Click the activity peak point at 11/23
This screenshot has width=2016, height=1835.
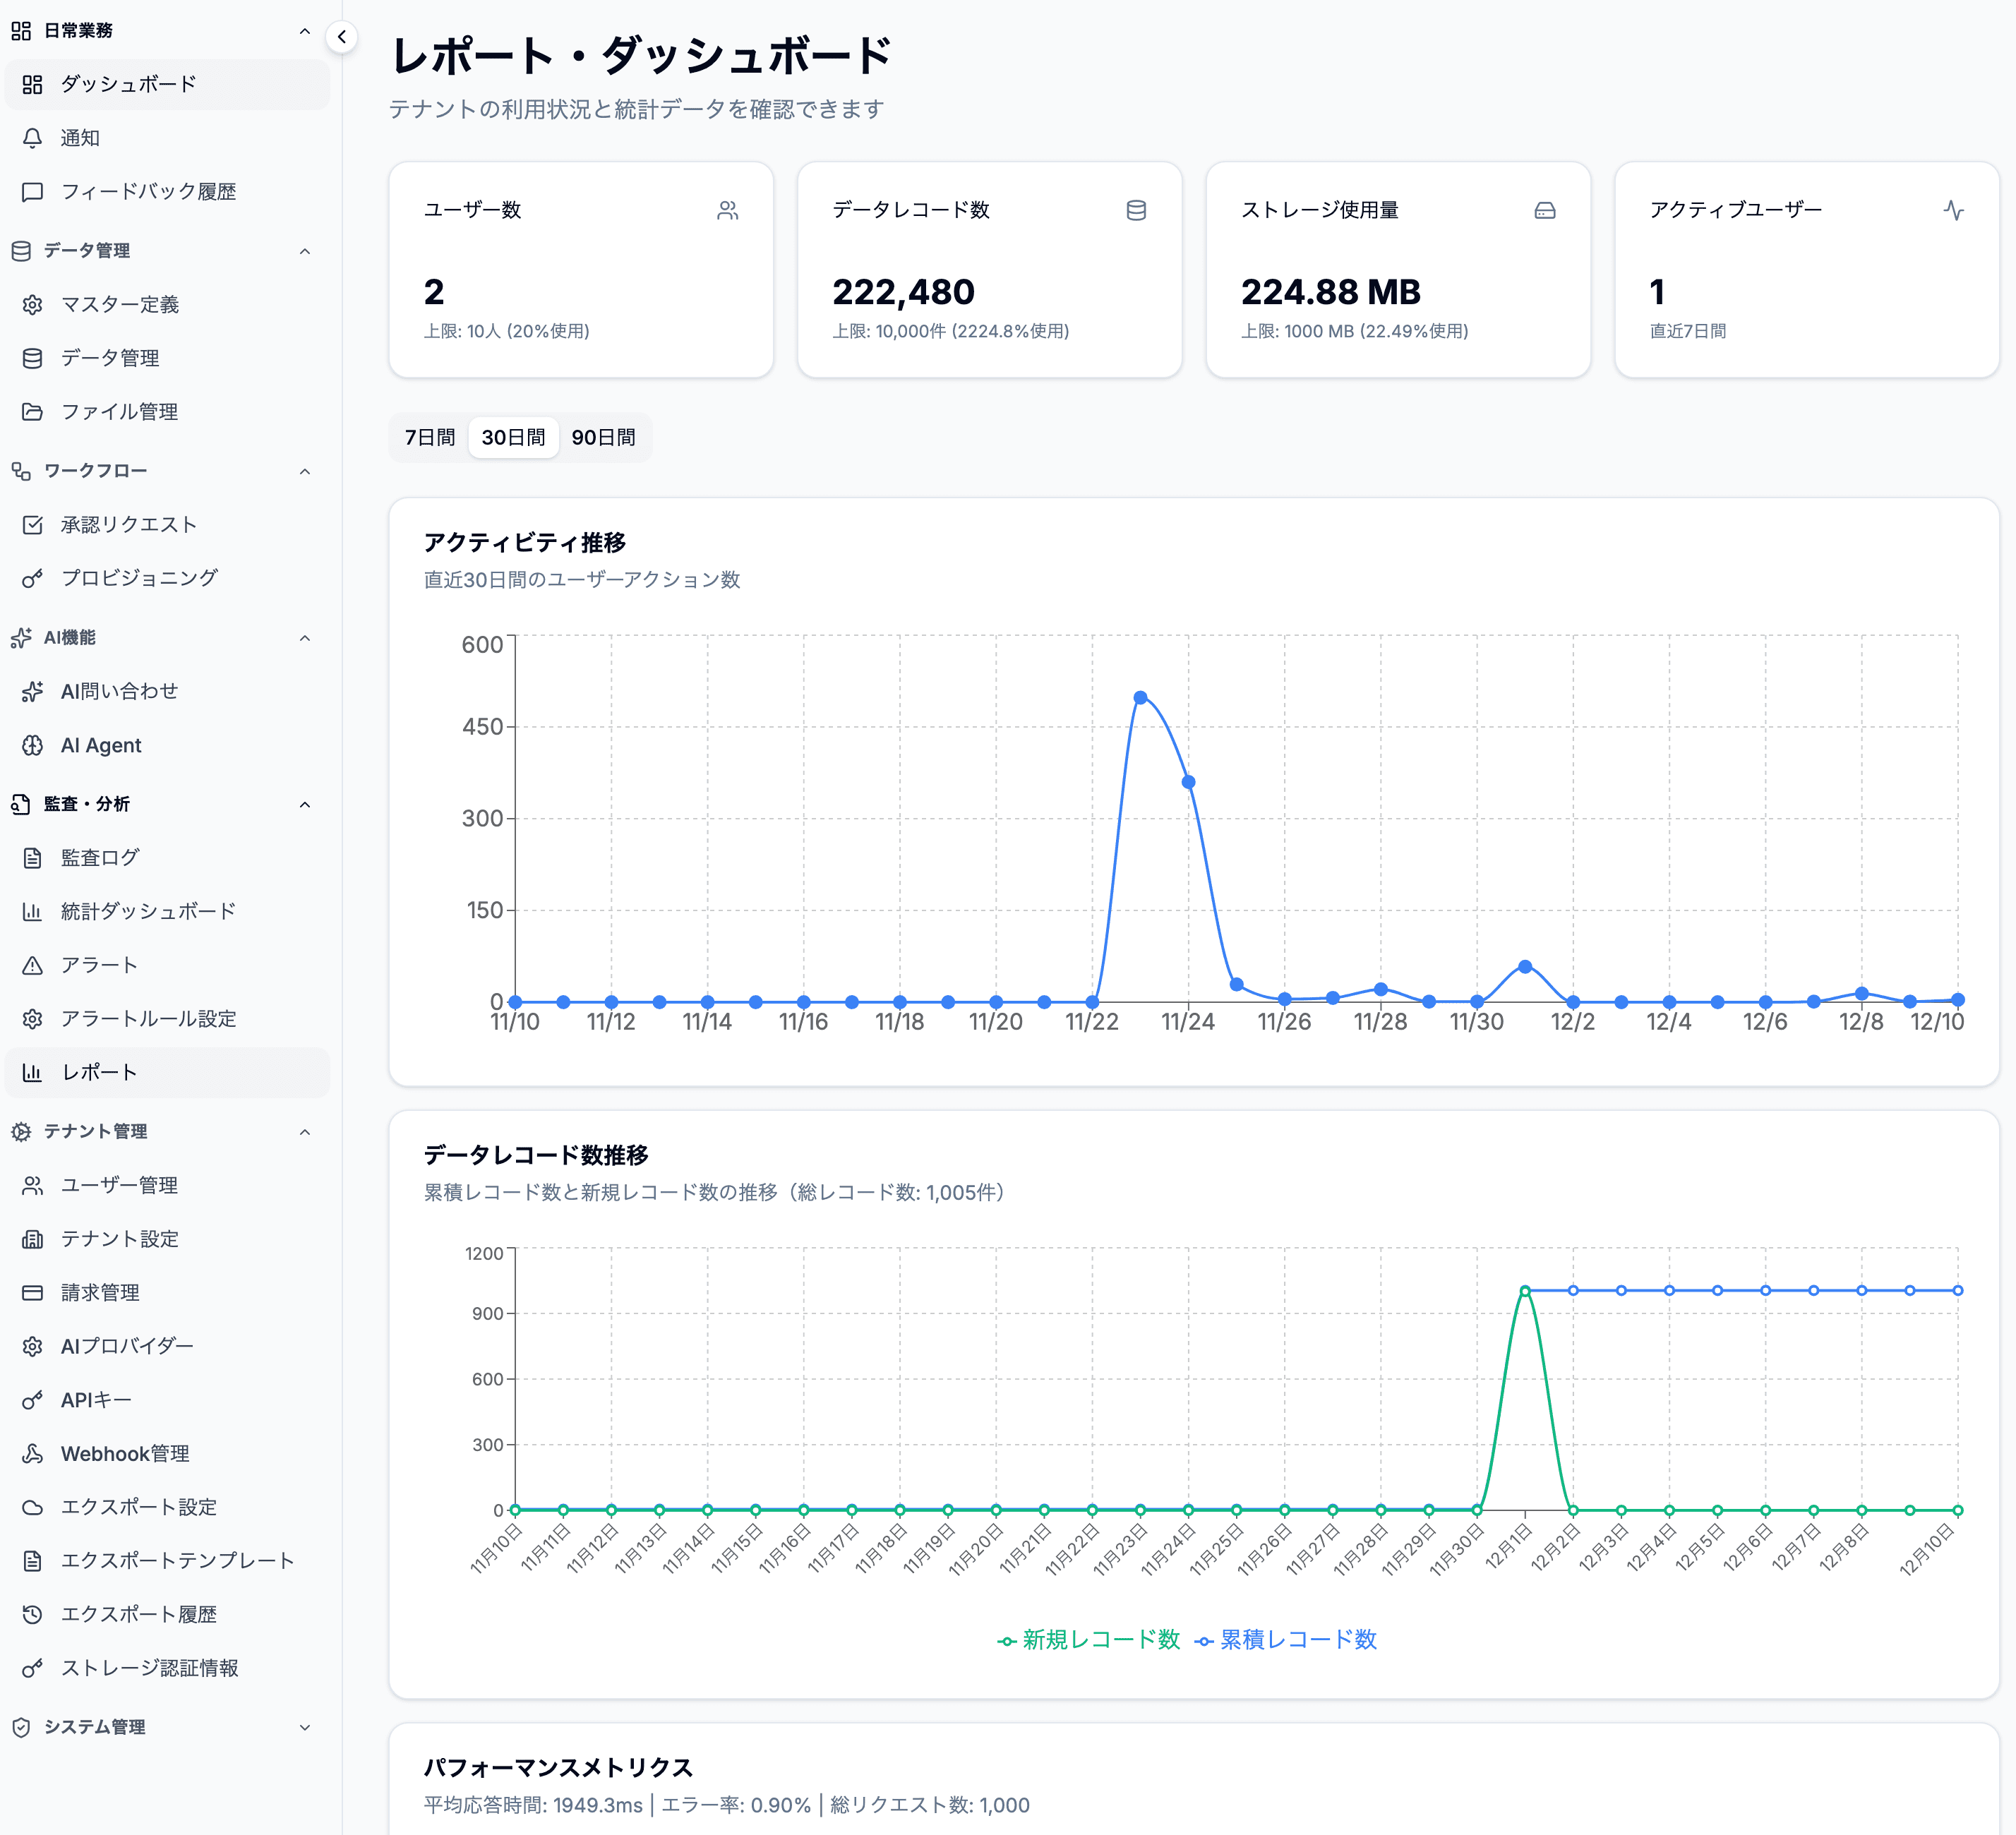(1140, 698)
